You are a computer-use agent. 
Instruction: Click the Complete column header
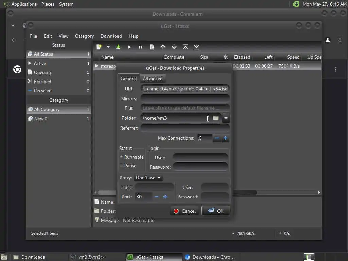(x=174, y=57)
